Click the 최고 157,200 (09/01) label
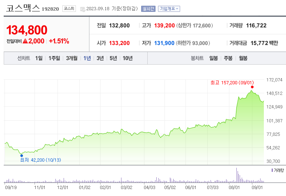 click(x=232, y=83)
